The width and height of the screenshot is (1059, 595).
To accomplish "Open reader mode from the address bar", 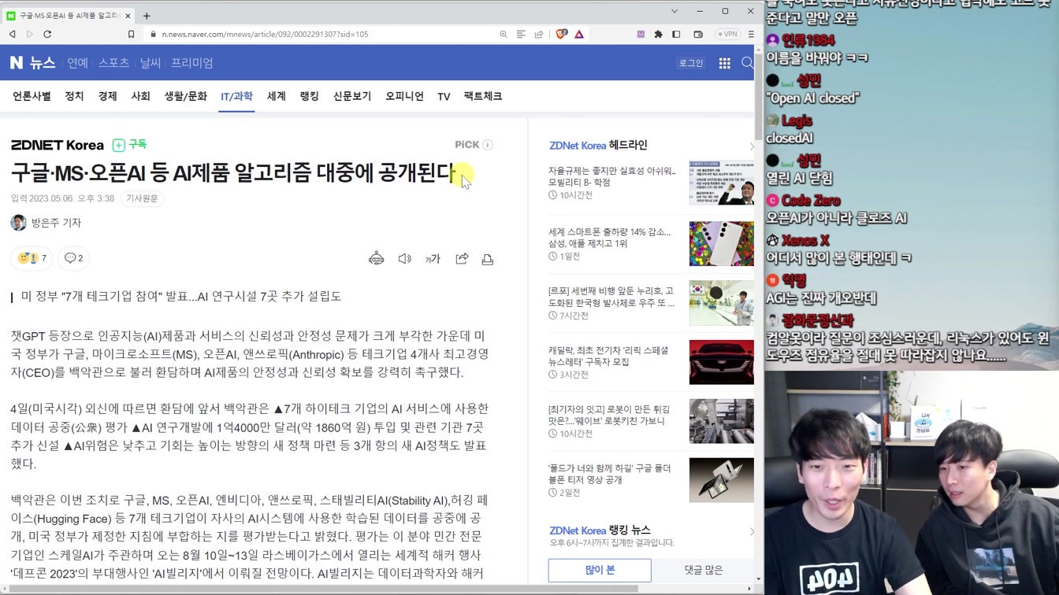I will point(521,35).
